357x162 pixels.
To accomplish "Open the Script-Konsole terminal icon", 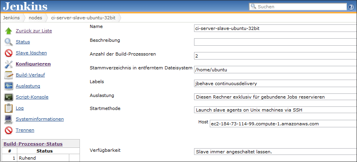I will point(9,97).
